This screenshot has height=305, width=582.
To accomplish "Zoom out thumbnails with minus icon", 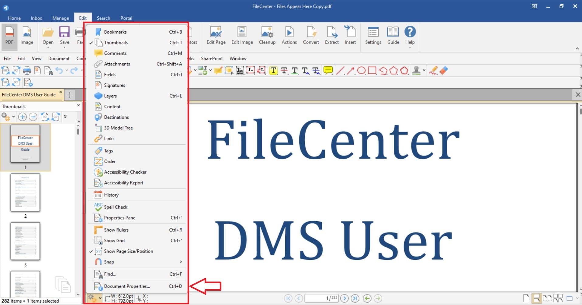I will 33,117.
